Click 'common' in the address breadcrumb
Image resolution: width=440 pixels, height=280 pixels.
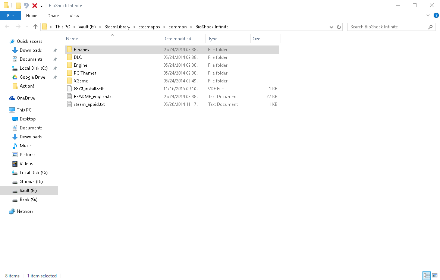click(177, 27)
